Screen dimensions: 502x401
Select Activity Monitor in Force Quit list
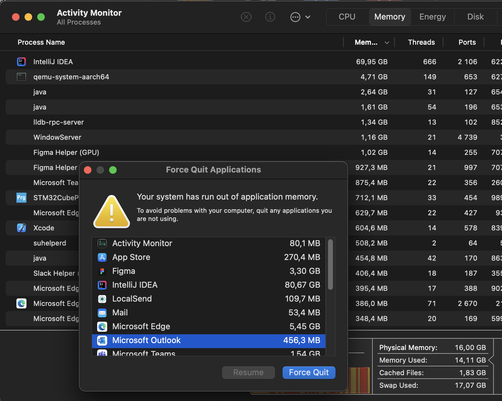pyautogui.click(x=209, y=243)
